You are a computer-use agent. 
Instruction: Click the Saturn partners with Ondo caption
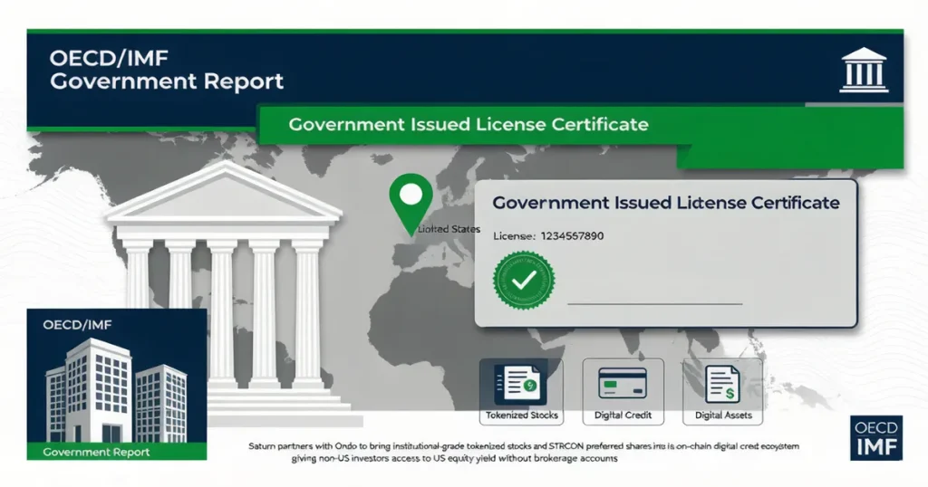coord(524,446)
